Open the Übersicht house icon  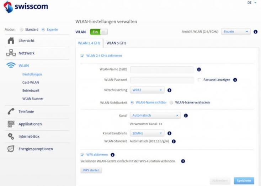click(11, 41)
